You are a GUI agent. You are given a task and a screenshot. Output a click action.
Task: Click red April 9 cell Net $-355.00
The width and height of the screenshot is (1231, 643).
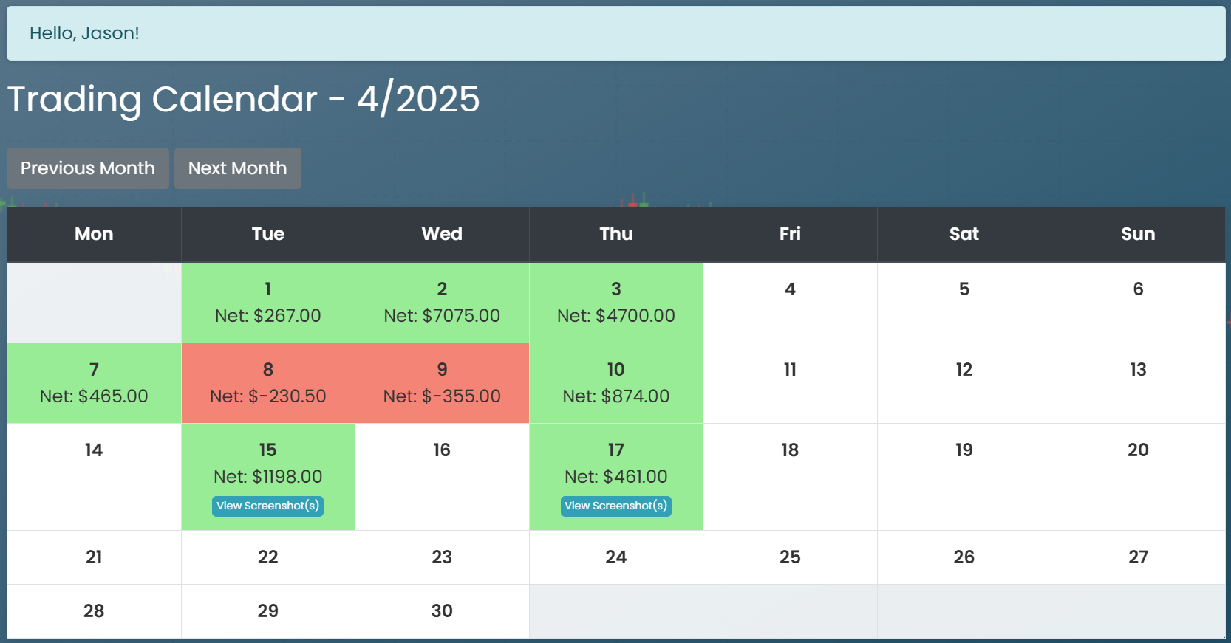(x=442, y=383)
